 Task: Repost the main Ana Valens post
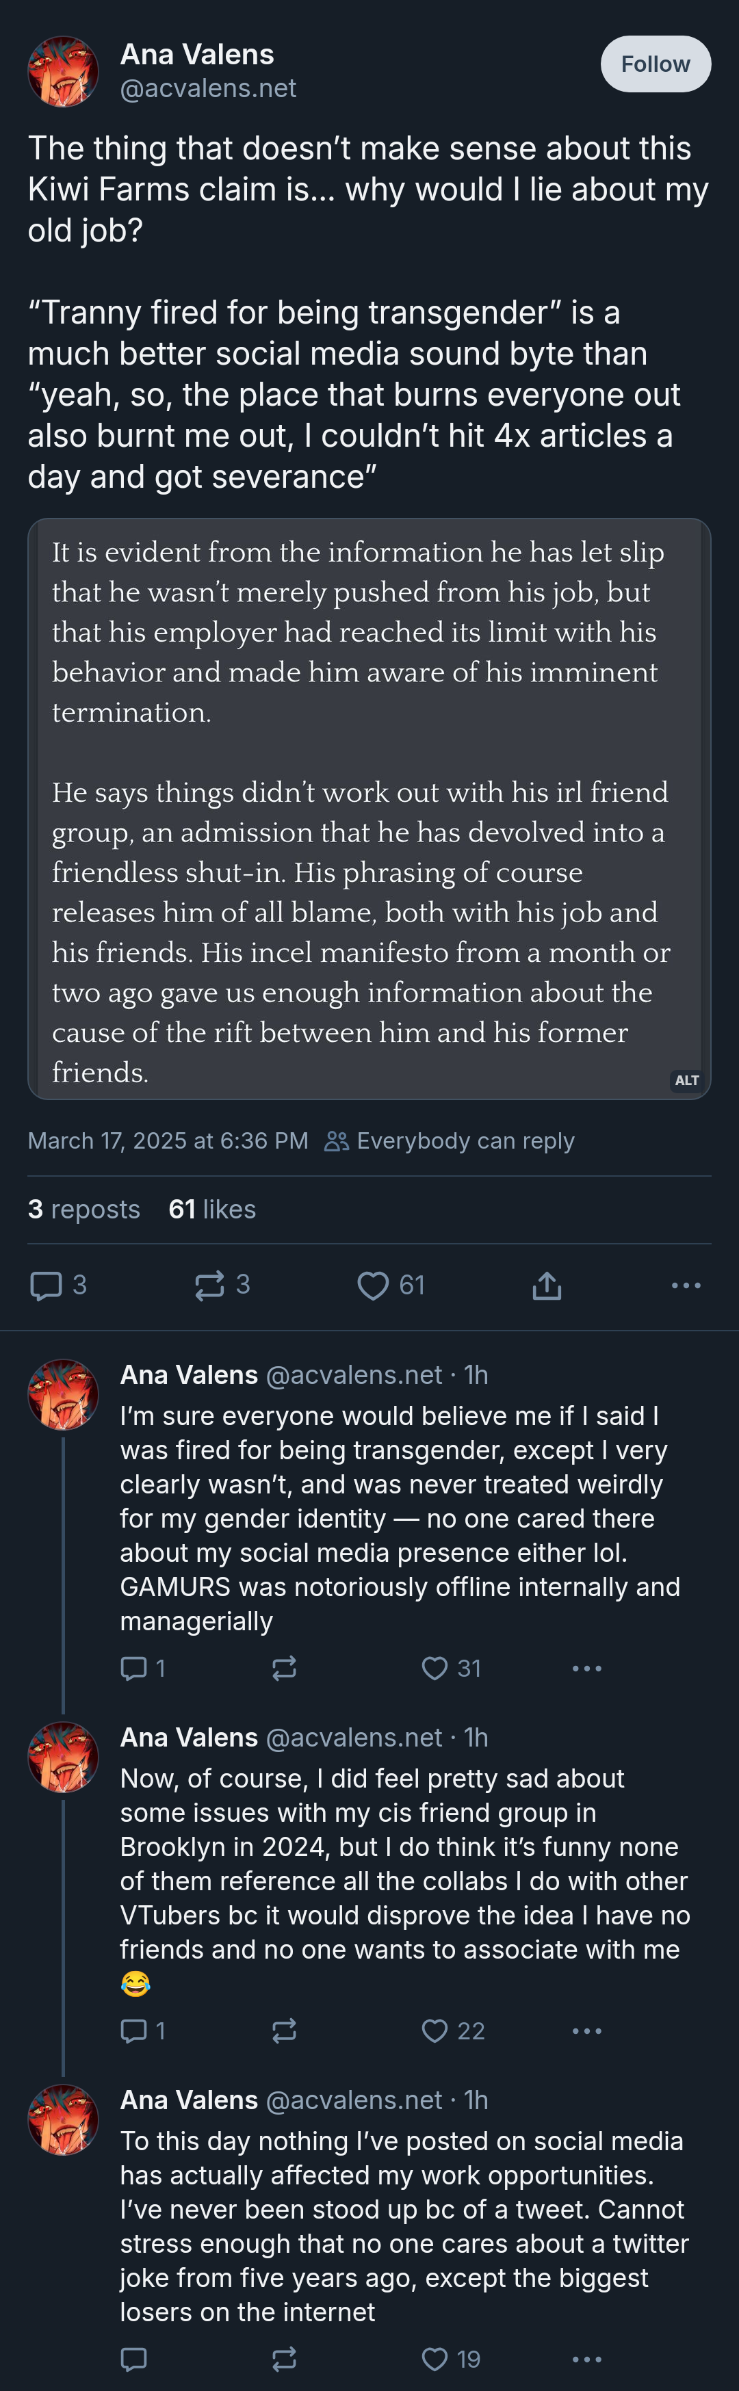pyautogui.click(x=210, y=1285)
